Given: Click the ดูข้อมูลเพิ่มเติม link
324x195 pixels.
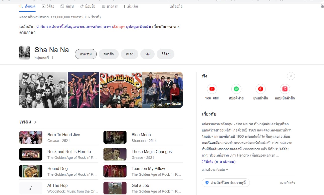Looking at the screenshot, I should click(139, 27).
